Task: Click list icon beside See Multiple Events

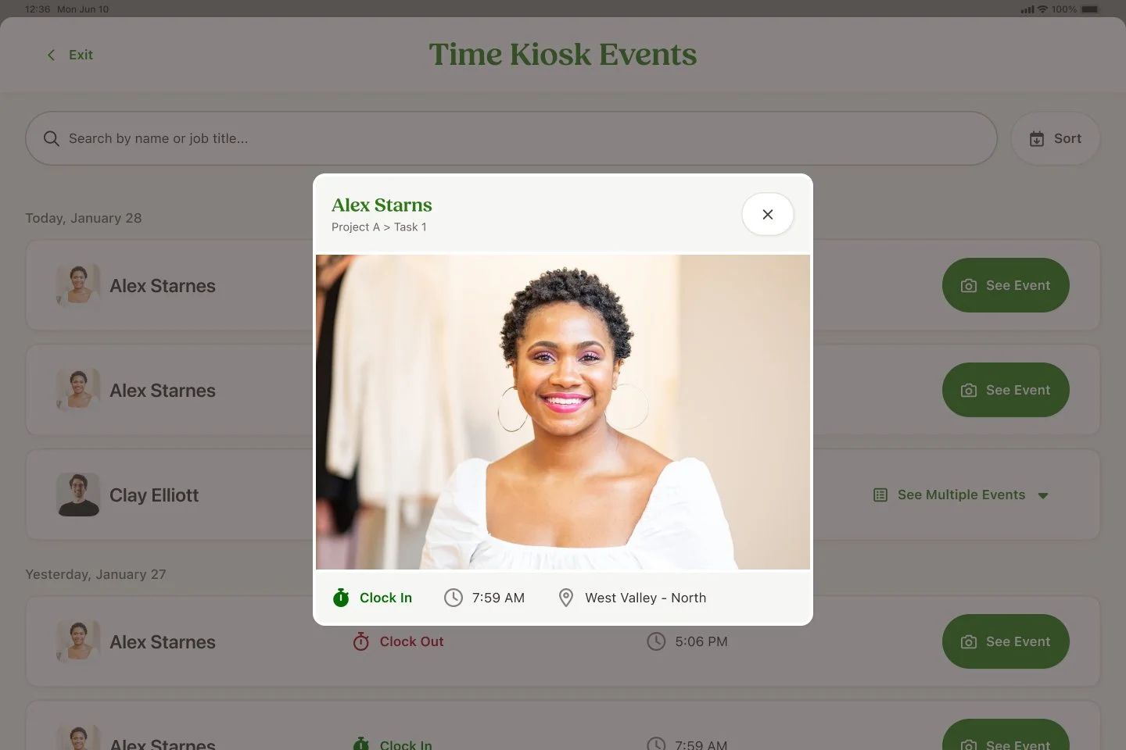Action: (x=880, y=495)
